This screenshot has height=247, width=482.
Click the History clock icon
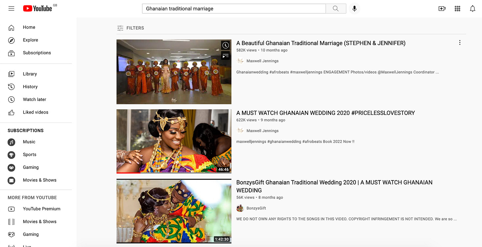coord(11,87)
